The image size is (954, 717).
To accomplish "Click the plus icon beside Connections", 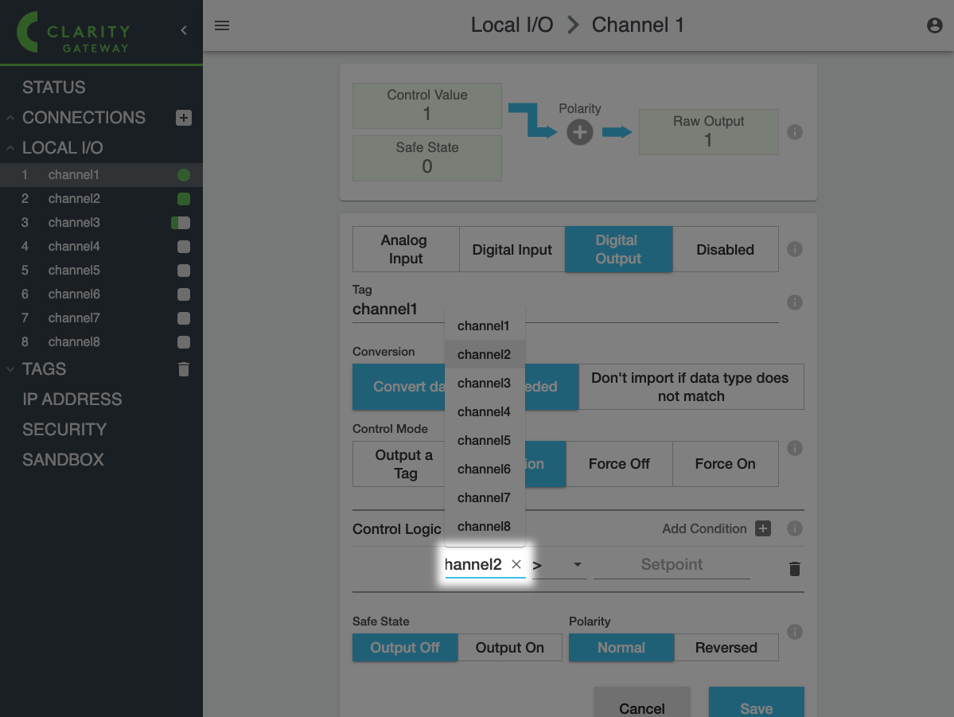I will coord(184,118).
